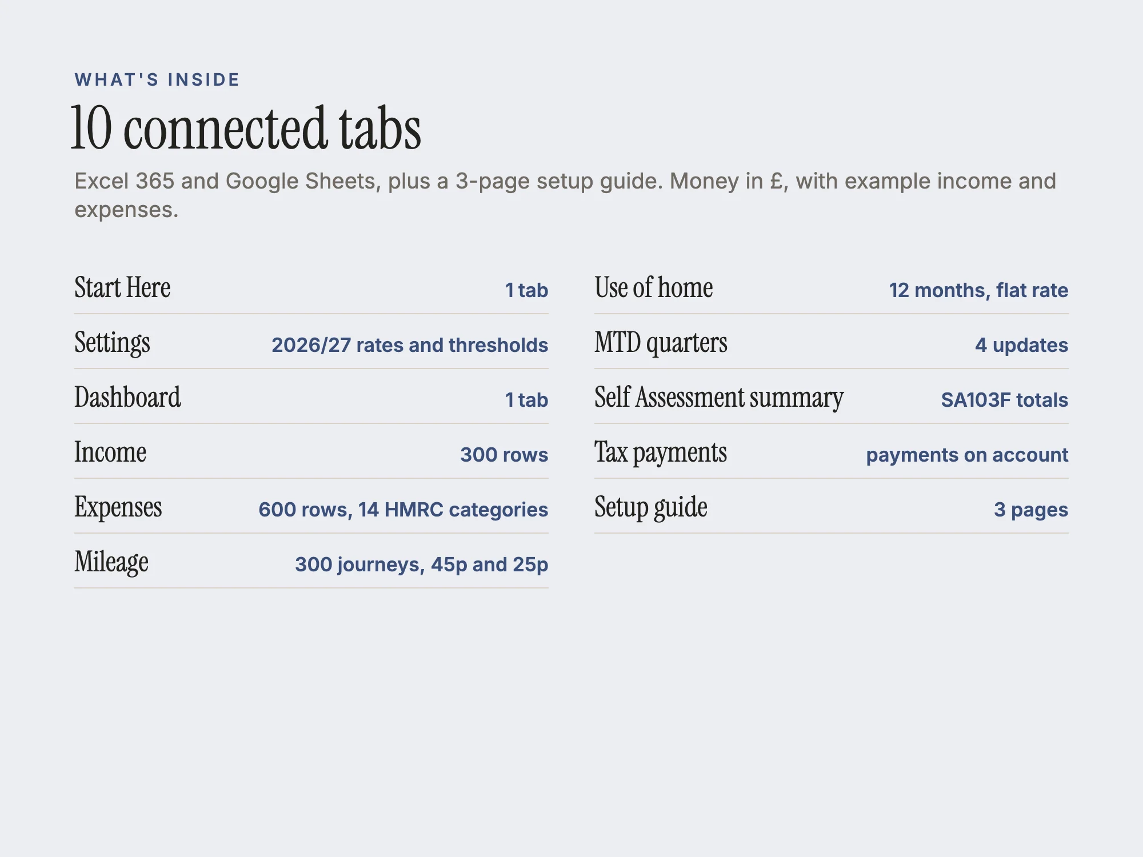
Task: Select the Expenses row label
Action: pos(118,507)
